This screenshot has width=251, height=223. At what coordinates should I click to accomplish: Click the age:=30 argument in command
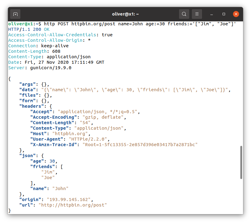155,24
